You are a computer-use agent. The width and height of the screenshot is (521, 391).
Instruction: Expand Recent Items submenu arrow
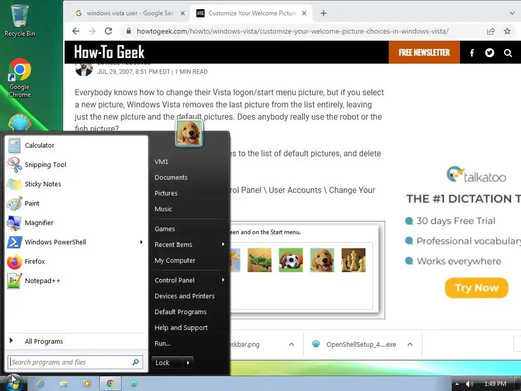point(223,244)
